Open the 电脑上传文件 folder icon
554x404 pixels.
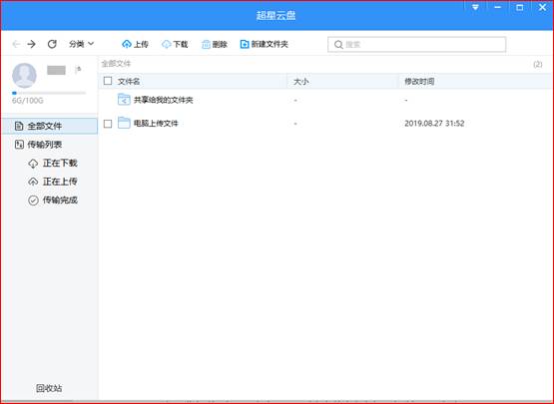(124, 123)
